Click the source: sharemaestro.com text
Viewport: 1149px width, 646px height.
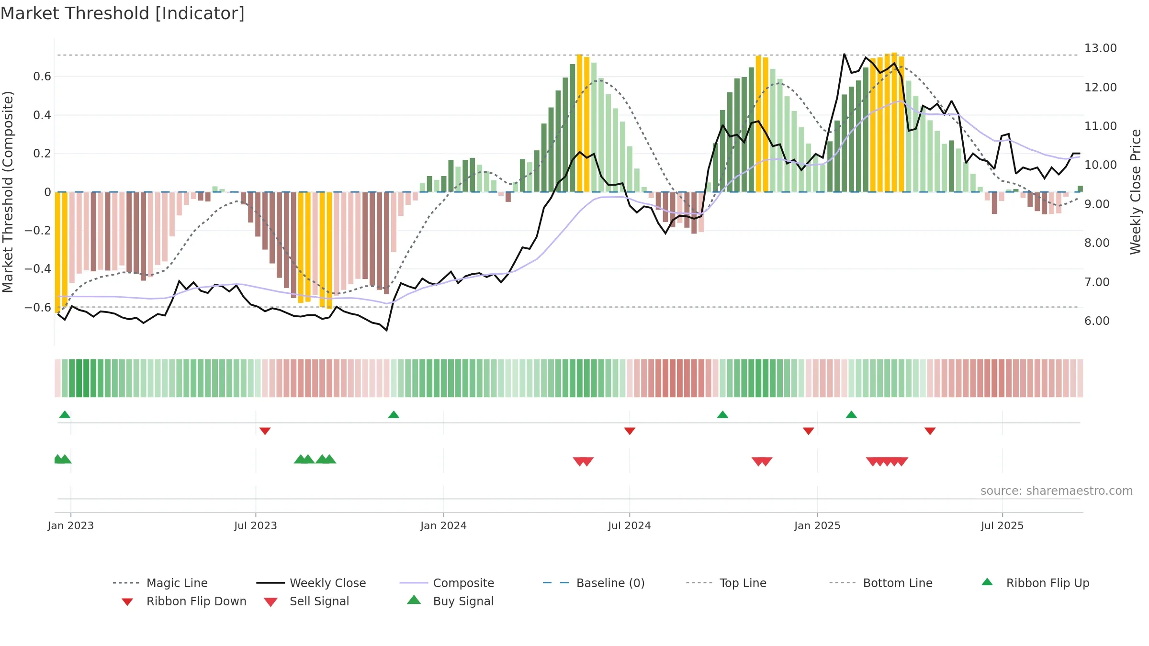pyautogui.click(x=1057, y=491)
